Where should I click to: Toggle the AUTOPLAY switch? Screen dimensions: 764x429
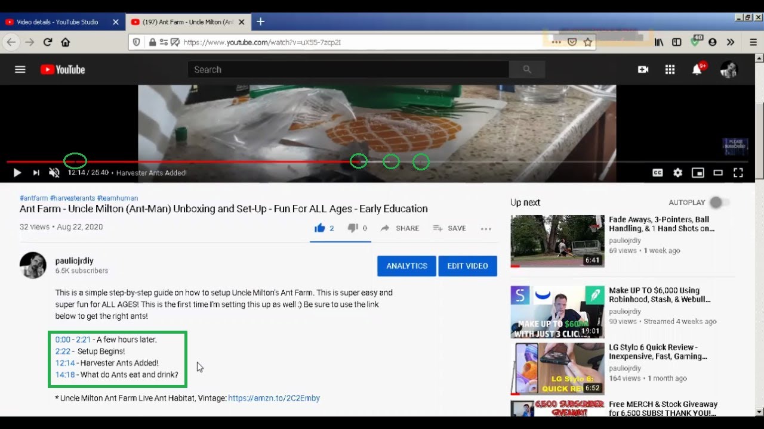pyautogui.click(x=719, y=203)
